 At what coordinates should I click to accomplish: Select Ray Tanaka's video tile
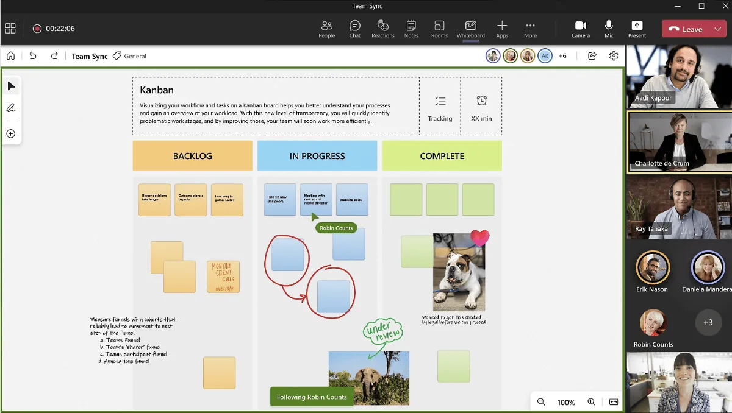click(x=680, y=207)
